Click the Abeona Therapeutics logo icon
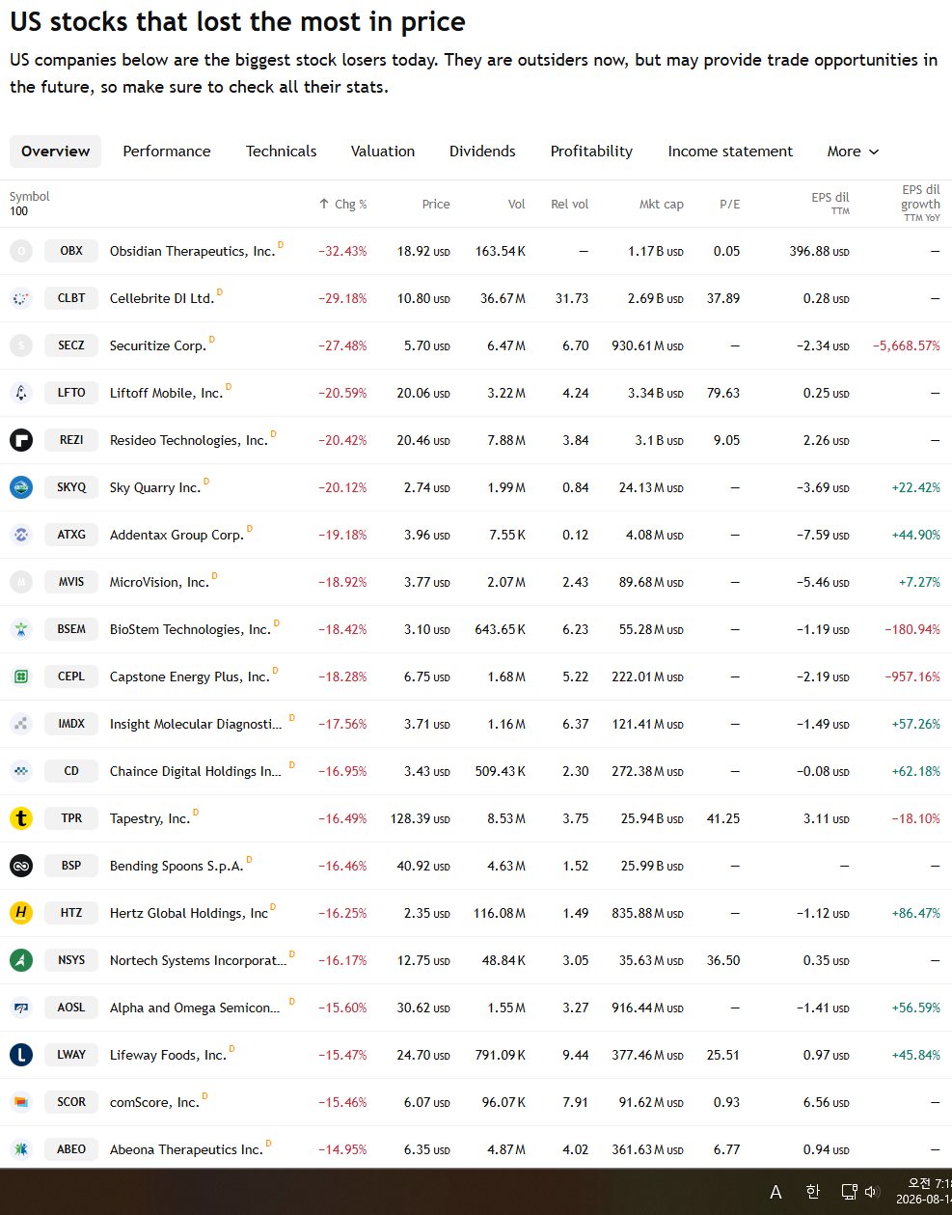 pyautogui.click(x=21, y=1149)
